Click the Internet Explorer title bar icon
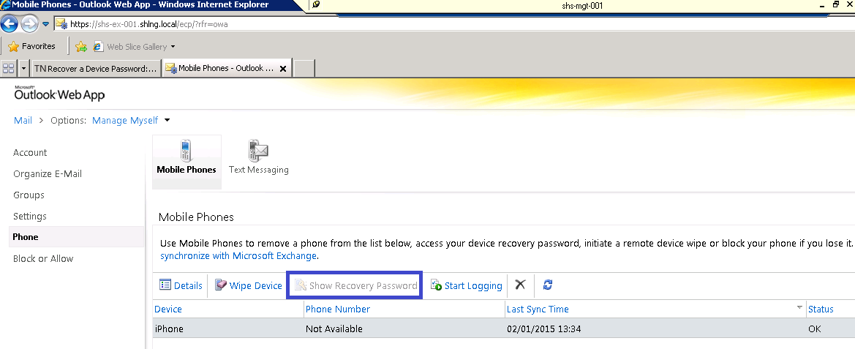The height and width of the screenshot is (349, 855). [x=6, y=5]
